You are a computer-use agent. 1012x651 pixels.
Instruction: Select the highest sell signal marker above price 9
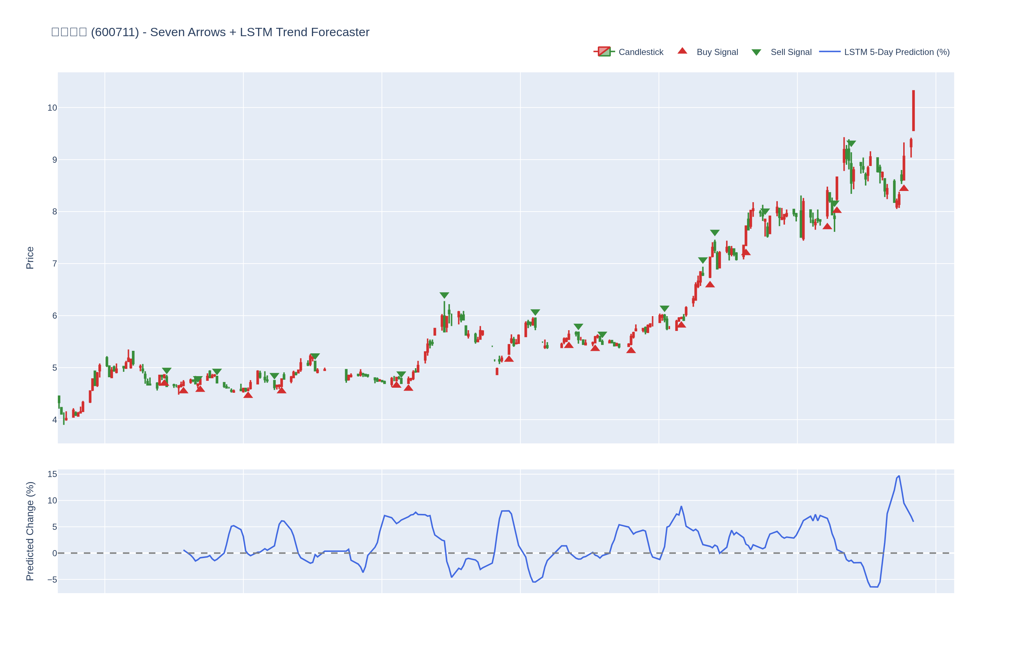click(851, 144)
